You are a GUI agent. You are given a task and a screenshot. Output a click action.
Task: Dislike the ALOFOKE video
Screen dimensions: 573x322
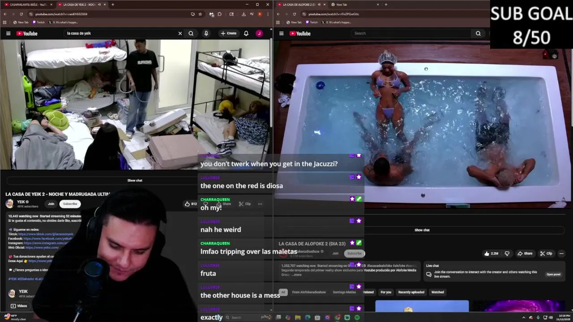(x=507, y=254)
